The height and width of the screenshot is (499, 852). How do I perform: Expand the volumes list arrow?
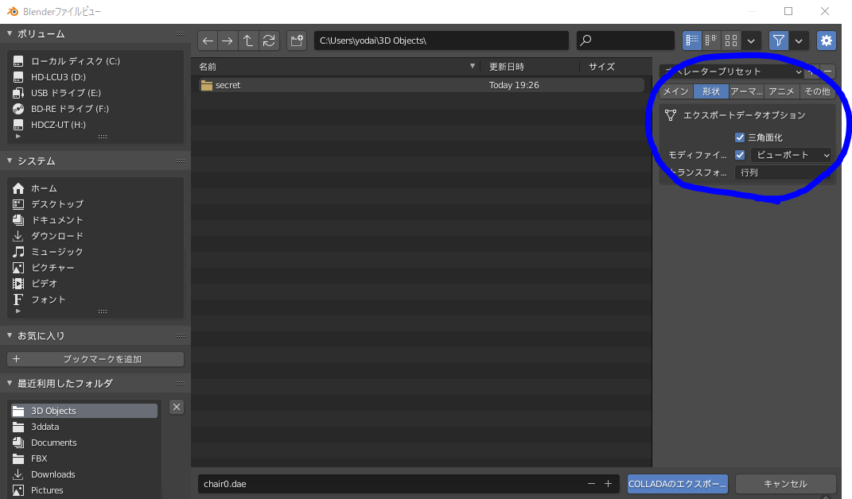click(18, 137)
